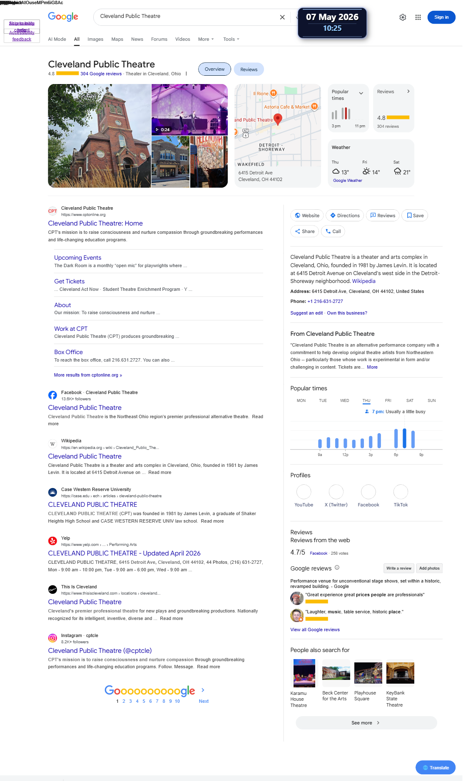Viewport: 468px width, 781px height.
Task: Click Add photos button
Action: [x=429, y=568]
